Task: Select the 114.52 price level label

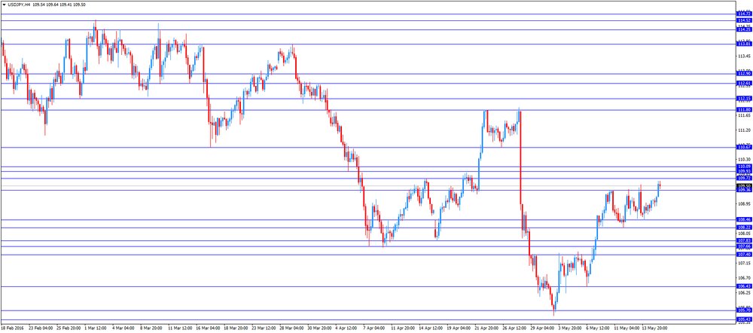Action: point(745,20)
